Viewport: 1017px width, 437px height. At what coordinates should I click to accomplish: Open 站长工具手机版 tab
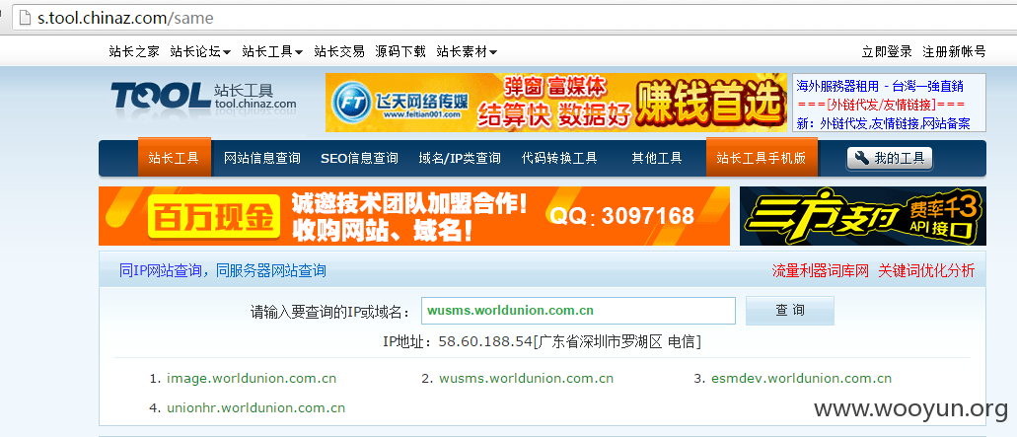pos(762,158)
